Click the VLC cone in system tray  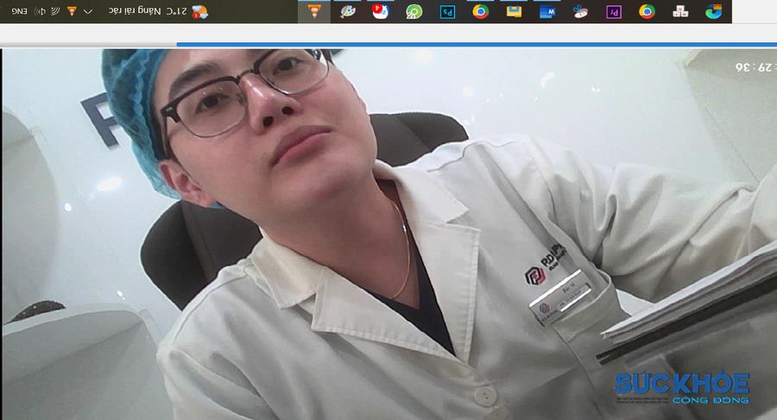point(72,11)
